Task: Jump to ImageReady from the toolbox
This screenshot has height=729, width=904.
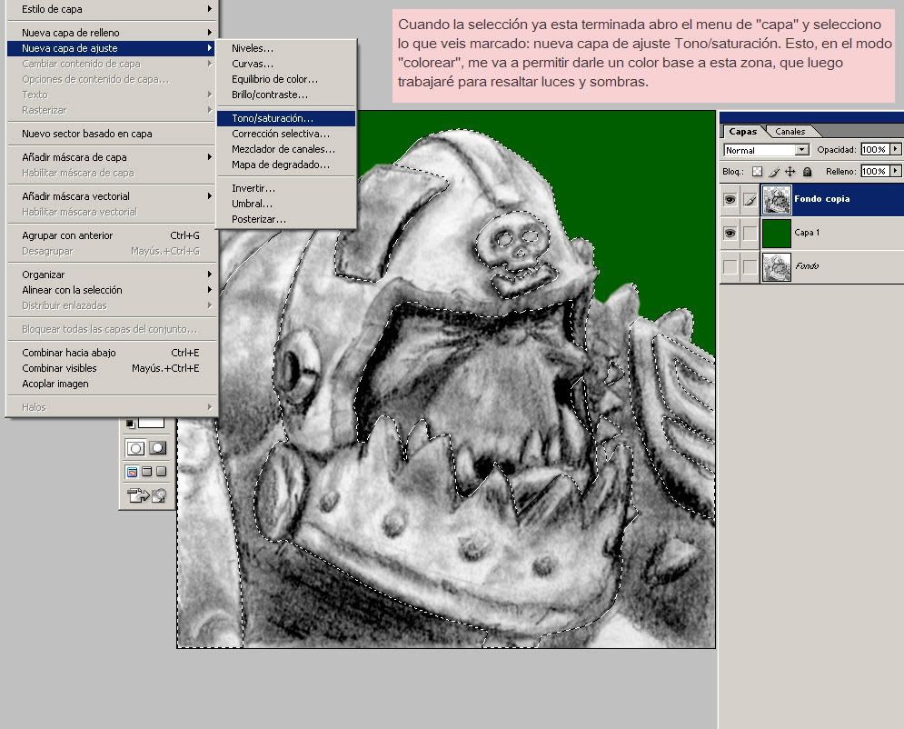Action: pyautogui.click(x=146, y=495)
